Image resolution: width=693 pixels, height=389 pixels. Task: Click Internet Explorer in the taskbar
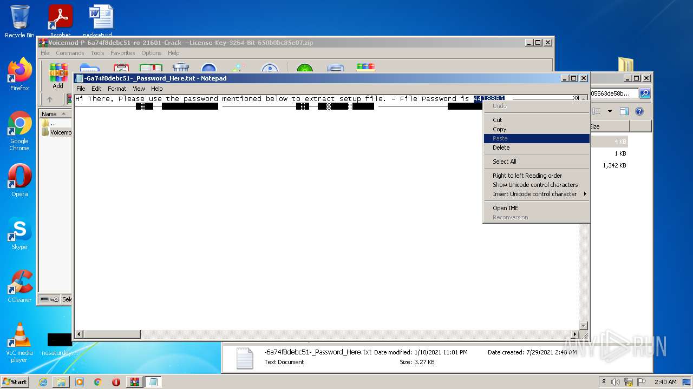point(43,382)
